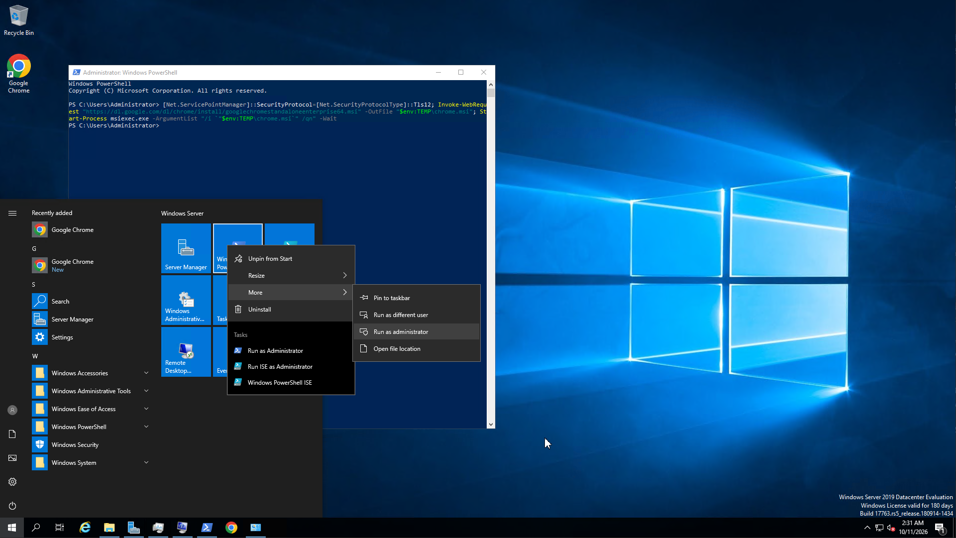The height and width of the screenshot is (538, 956).
Task: Expand Windows PowerShell folder
Action: coord(90,427)
